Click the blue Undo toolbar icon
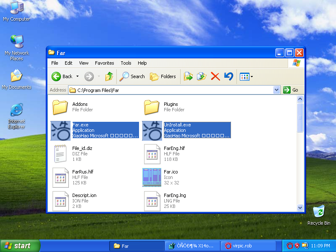 click(x=228, y=76)
